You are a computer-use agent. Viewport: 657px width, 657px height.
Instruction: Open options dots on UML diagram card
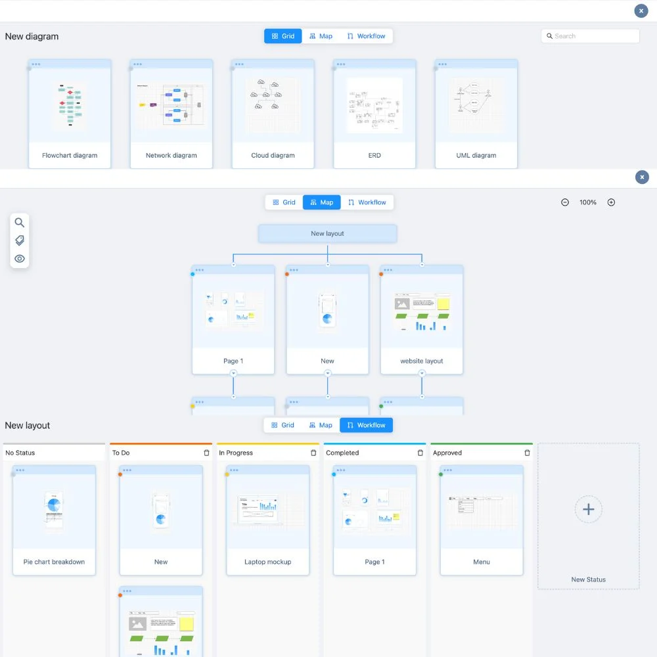(x=442, y=64)
